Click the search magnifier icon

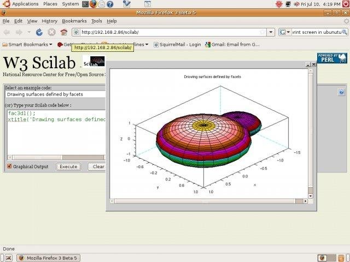coord(345,32)
